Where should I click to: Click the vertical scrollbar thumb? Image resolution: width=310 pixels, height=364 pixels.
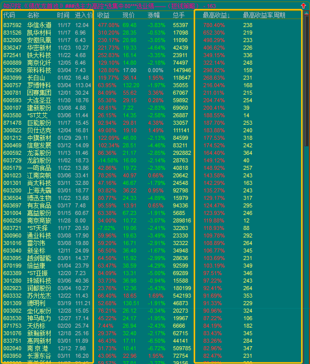(x=306, y=81)
